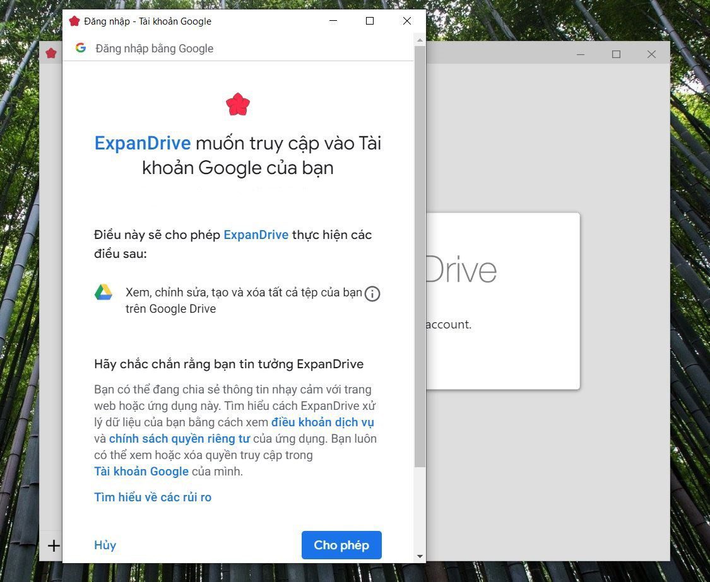Minimize the background ExpanDrive window

(x=581, y=54)
